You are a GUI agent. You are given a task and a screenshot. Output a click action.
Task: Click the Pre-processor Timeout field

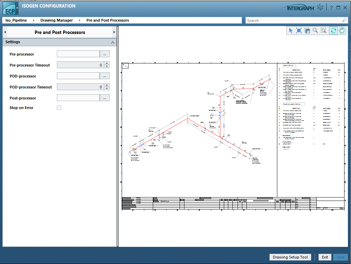pos(81,65)
